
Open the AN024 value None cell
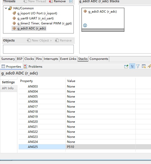pyautogui.click(x=100, y=142)
